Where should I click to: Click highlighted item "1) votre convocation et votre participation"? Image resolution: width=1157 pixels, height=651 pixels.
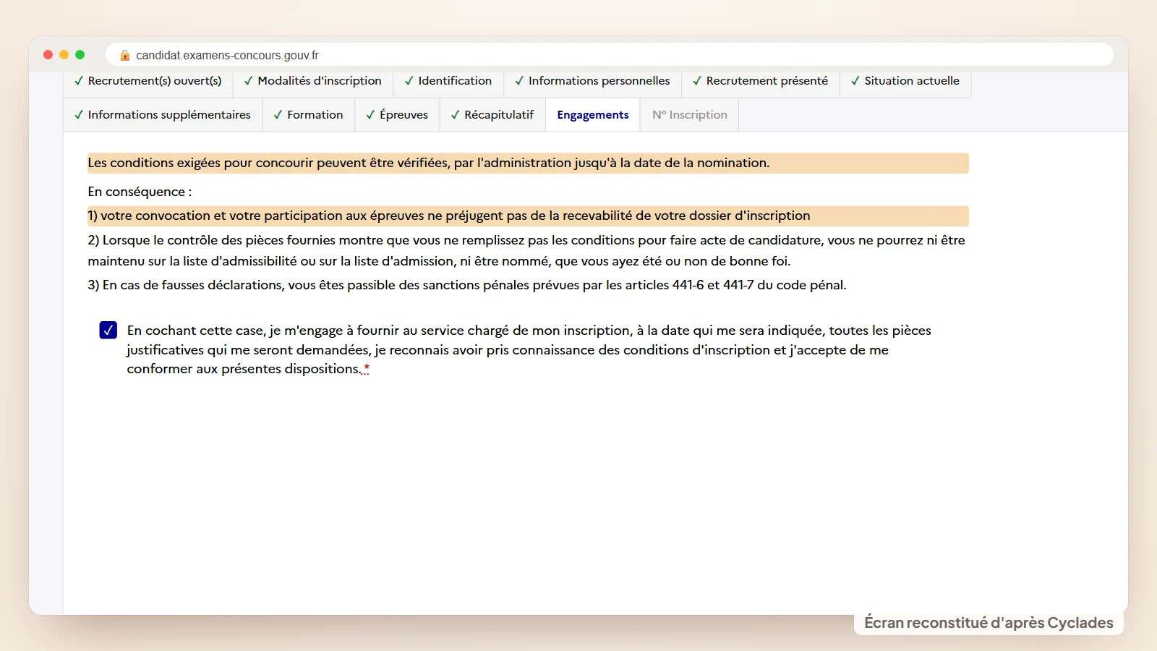[x=528, y=216]
